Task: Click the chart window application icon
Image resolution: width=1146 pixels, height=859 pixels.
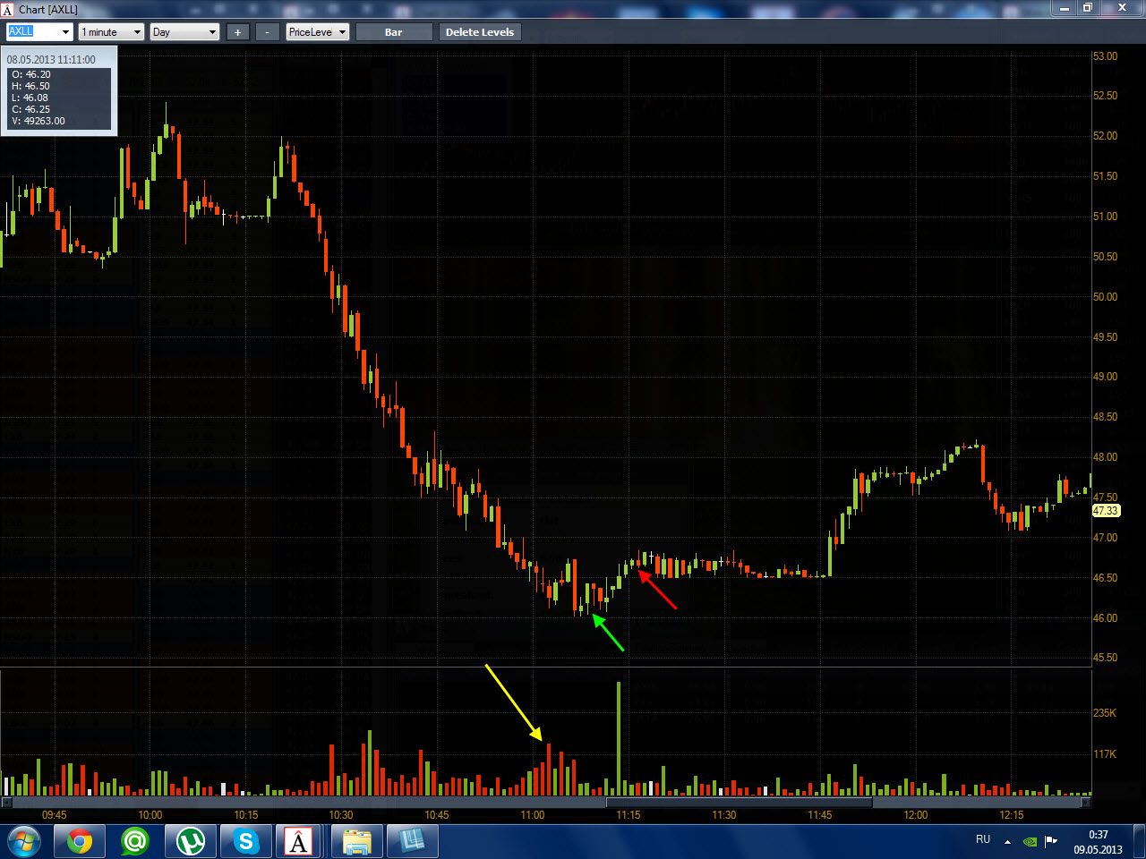Action: (x=8, y=10)
